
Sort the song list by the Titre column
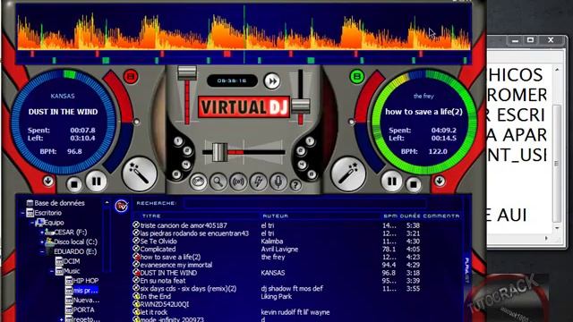[x=151, y=216]
